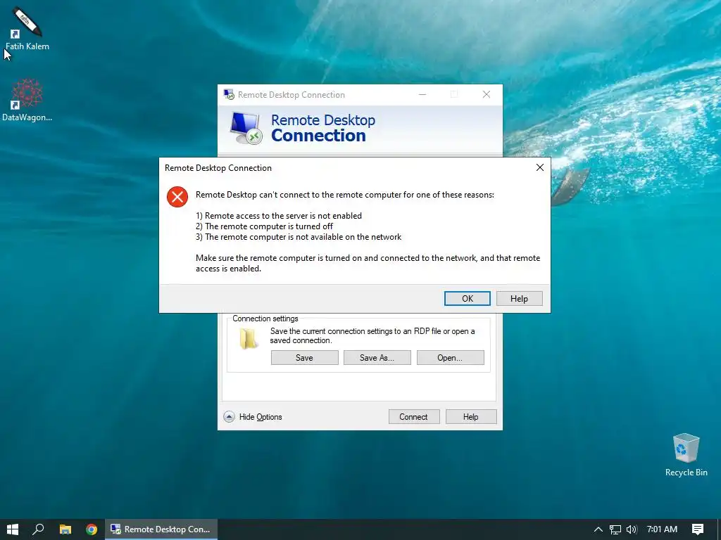Open File Explorer from taskbar
721x540 pixels.
[x=65, y=529]
